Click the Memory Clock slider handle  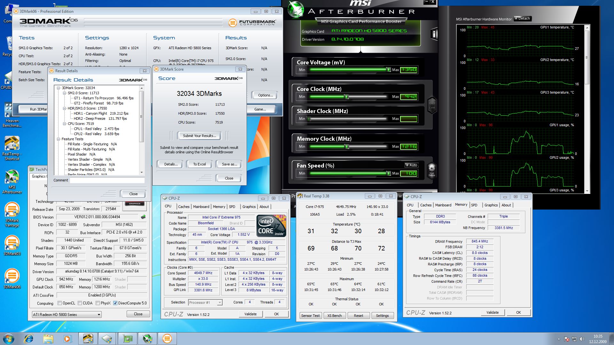pos(346,146)
